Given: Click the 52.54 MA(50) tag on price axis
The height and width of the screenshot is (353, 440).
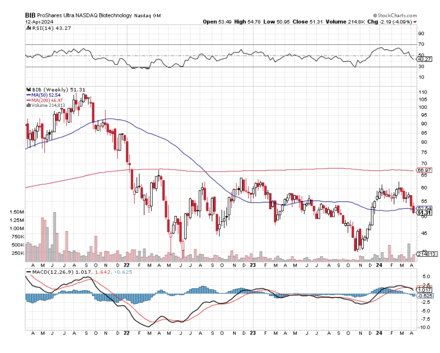Looking at the screenshot, I should [x=425, y=208].
